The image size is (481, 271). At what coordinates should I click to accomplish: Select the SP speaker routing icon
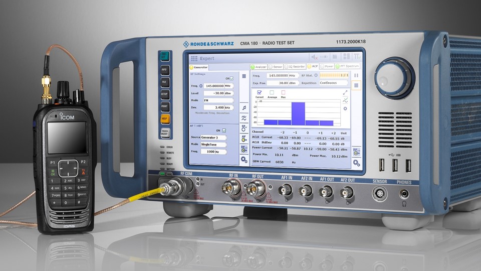[244, 128]
